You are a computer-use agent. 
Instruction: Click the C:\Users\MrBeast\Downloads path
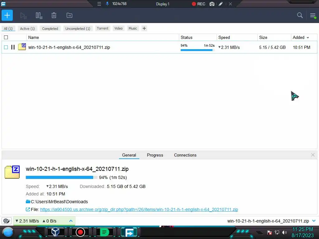(x=59, y=202)
